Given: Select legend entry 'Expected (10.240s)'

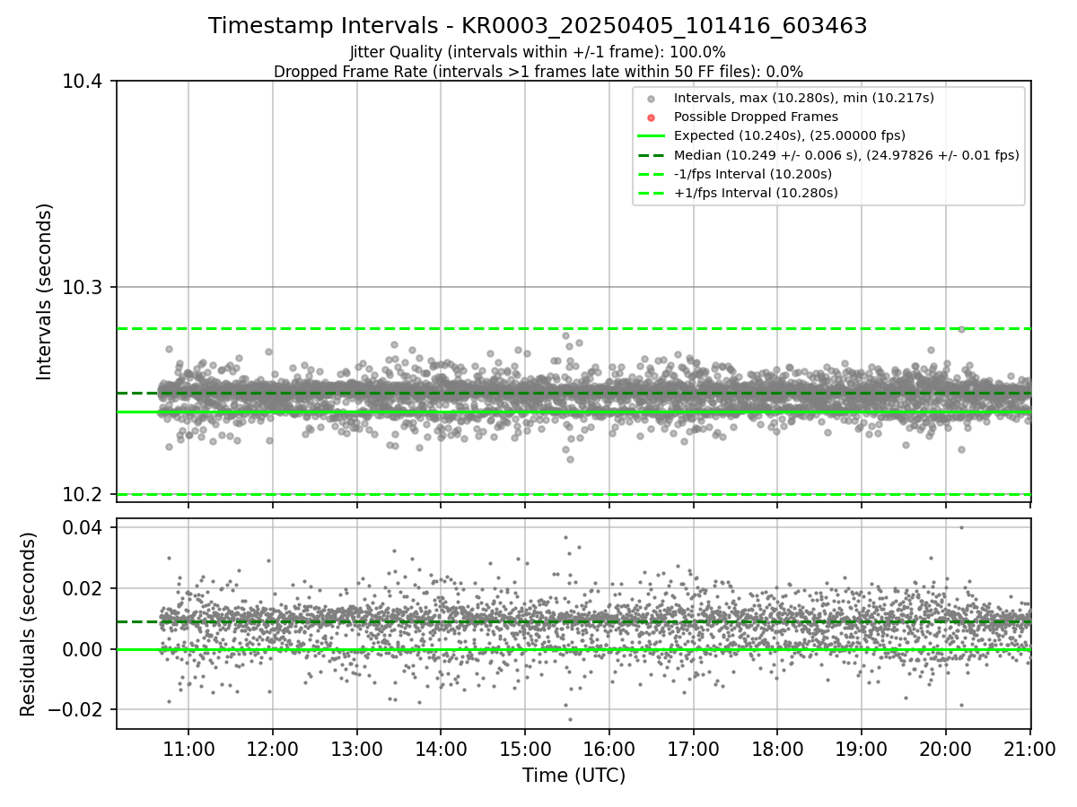Looking at the screenshot, I should pos(790,135).
